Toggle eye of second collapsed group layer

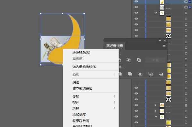[136, 111]
